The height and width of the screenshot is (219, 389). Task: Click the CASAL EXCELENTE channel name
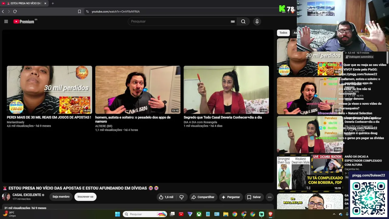point(27,195)
